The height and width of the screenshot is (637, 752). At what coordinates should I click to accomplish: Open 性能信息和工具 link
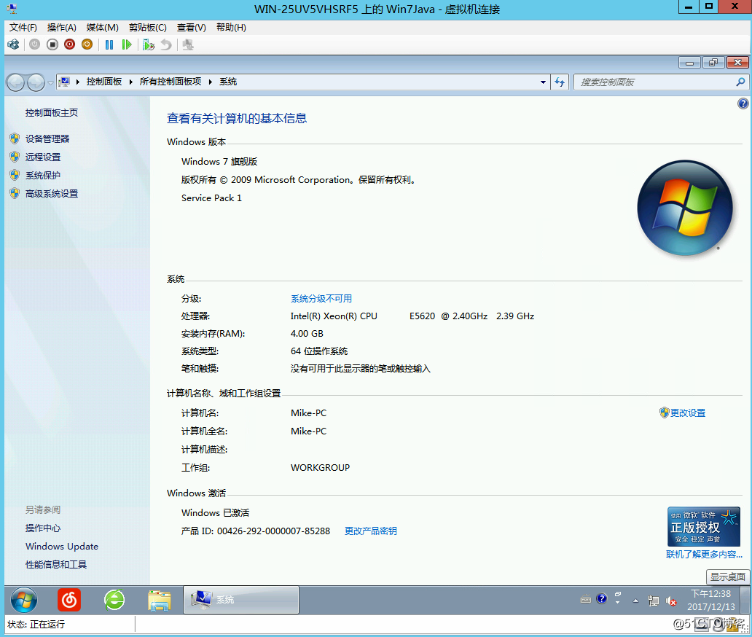click(56, 565)
